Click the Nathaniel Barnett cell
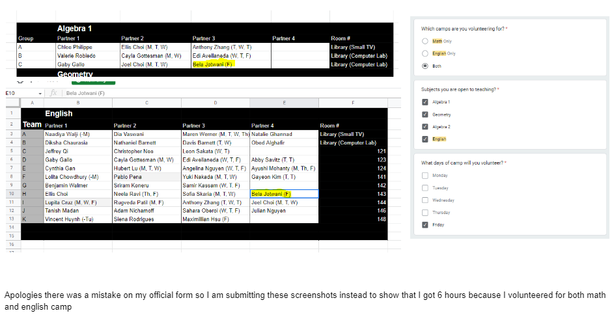This screenshot has width=614, height=324. 147,142
